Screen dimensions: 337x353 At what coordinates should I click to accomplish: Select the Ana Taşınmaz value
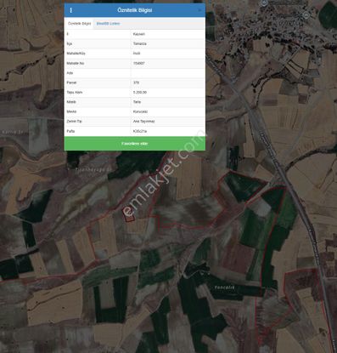point(143,122)
